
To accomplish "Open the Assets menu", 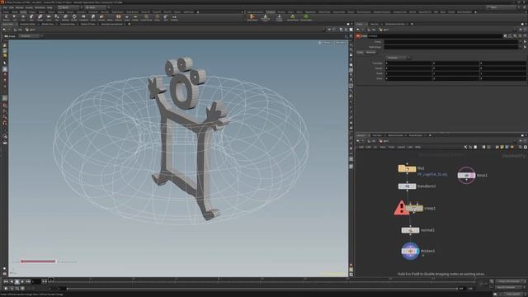I will click(30, 7).
